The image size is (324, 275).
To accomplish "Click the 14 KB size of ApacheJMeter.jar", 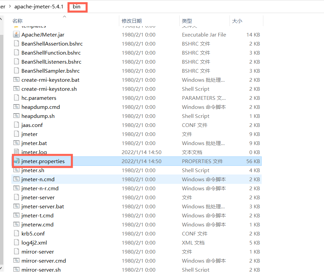I will [x=253, y=35].
